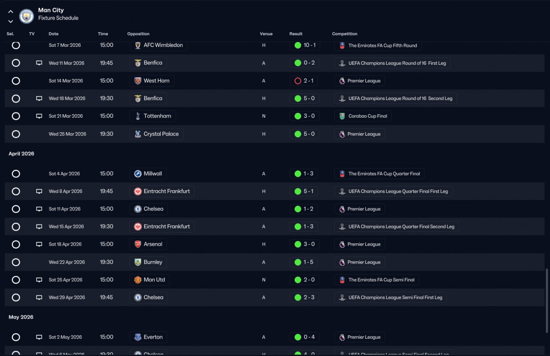The image size is (550, 356).
Task: Open Benfica team on 11 Mar row
Action: 148,63
